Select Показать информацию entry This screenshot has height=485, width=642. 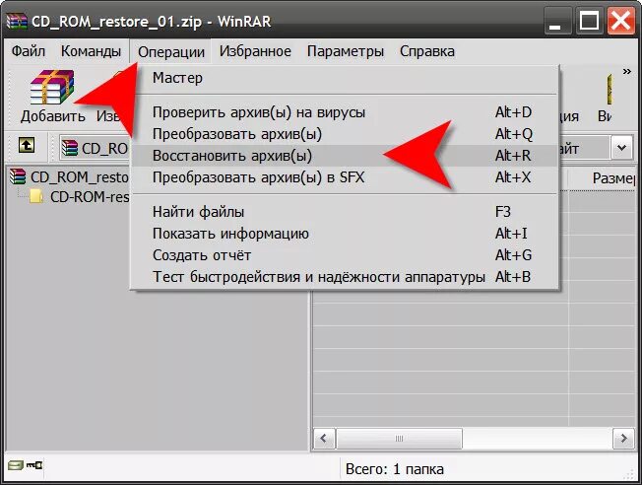coord(346,234)
